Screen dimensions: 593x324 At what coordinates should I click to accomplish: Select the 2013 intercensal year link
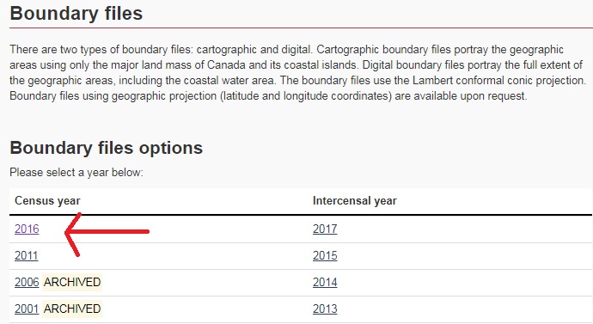[325, 309]
